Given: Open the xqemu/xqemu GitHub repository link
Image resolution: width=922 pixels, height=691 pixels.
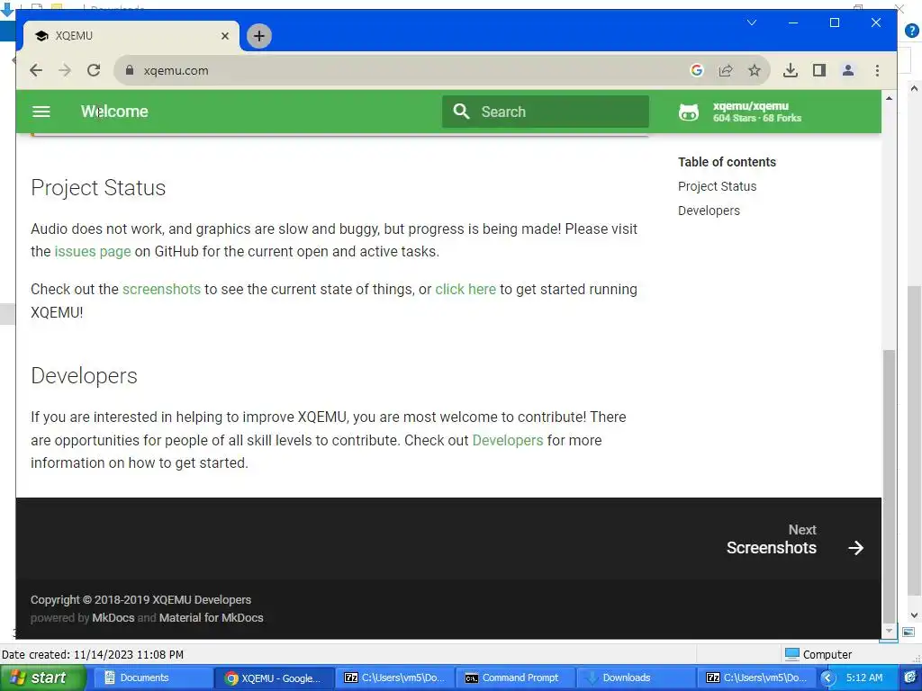Looking at the screenshot, I should tap(740, 112).
